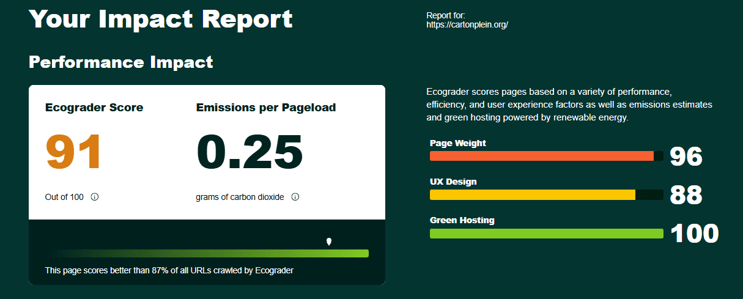Select the Page Weight label
Screen dimensions: 743x299
coord(458,143)
